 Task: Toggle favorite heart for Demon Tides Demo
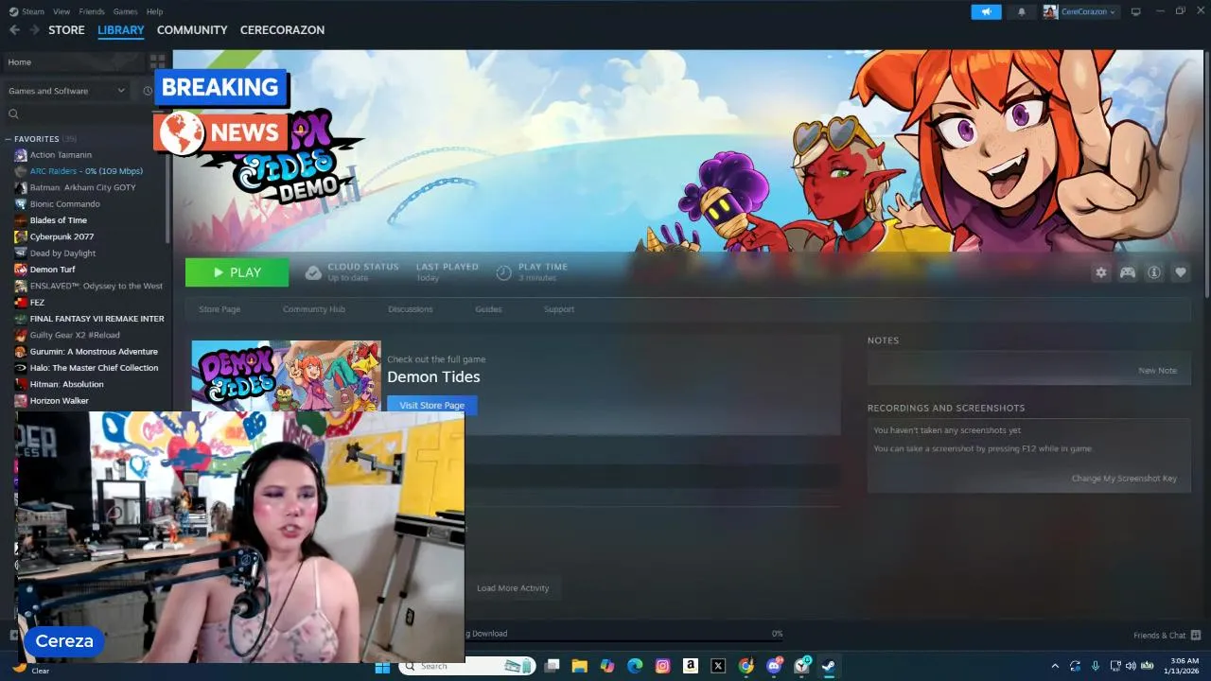tap(1181, 272)
